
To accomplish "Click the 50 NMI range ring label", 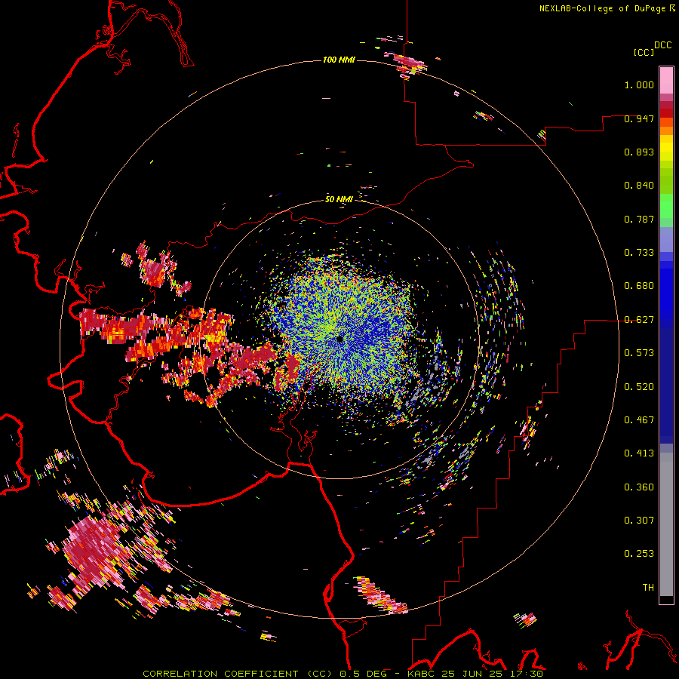I will (x=339, y=200).
